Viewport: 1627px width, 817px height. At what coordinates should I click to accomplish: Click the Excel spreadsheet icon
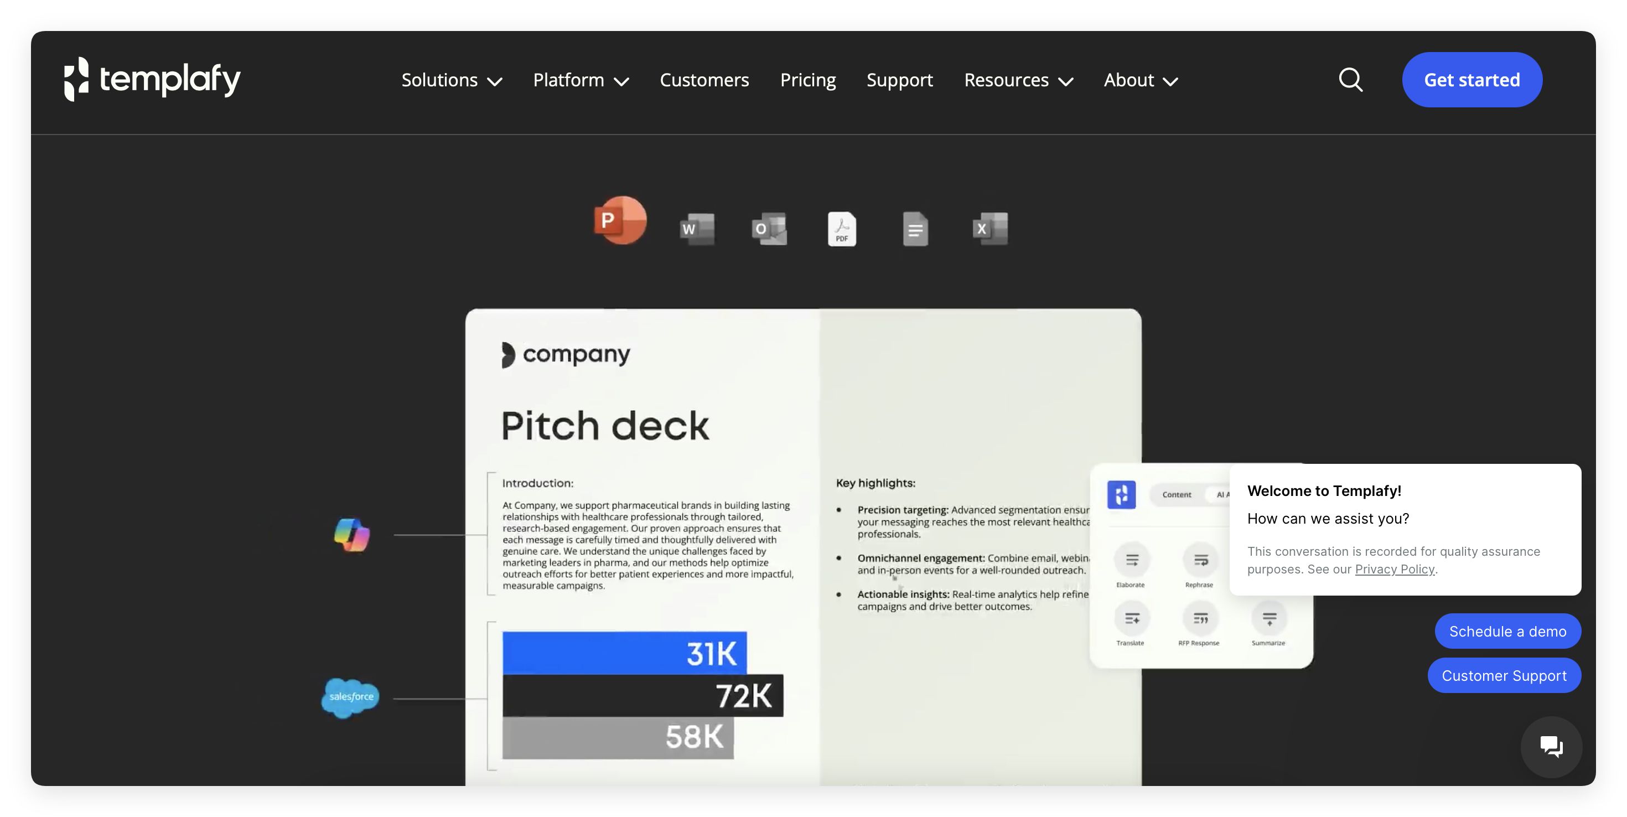[989, 229]
